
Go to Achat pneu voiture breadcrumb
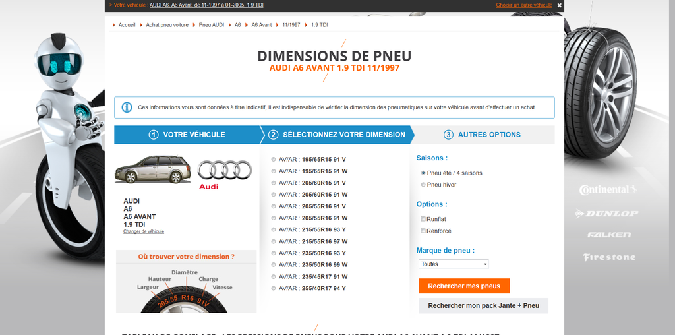coord(167,25)
